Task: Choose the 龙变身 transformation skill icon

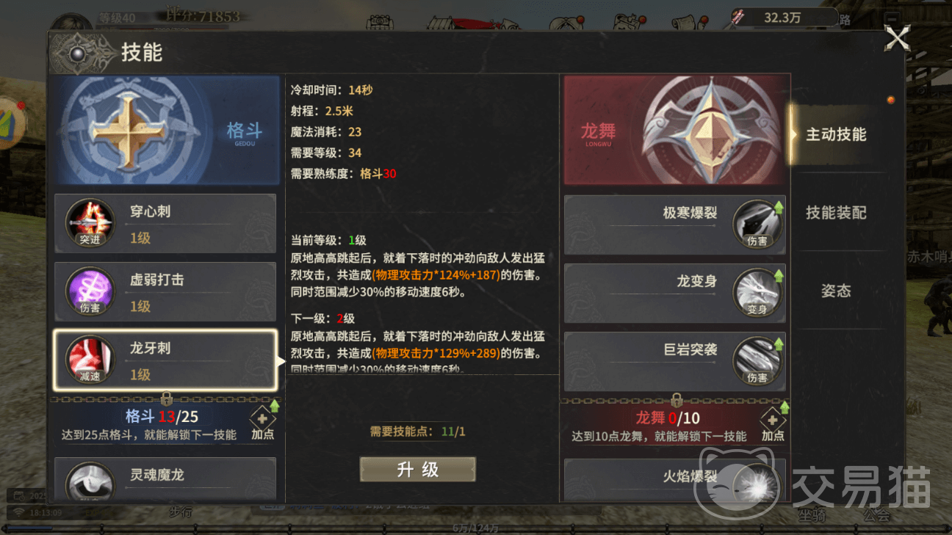Action: coord(757,293)
